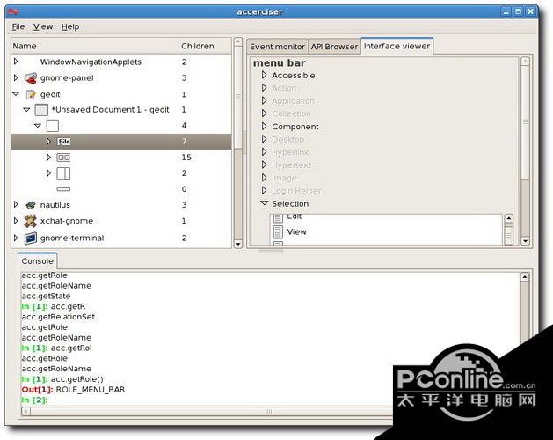553x440 pixels.
Task: Collapse the Selection interface section
Action: point(264,203)
